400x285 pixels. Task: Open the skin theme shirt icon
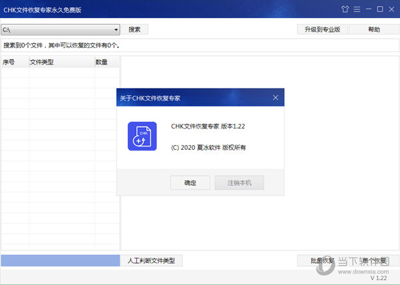click(345, 9)
